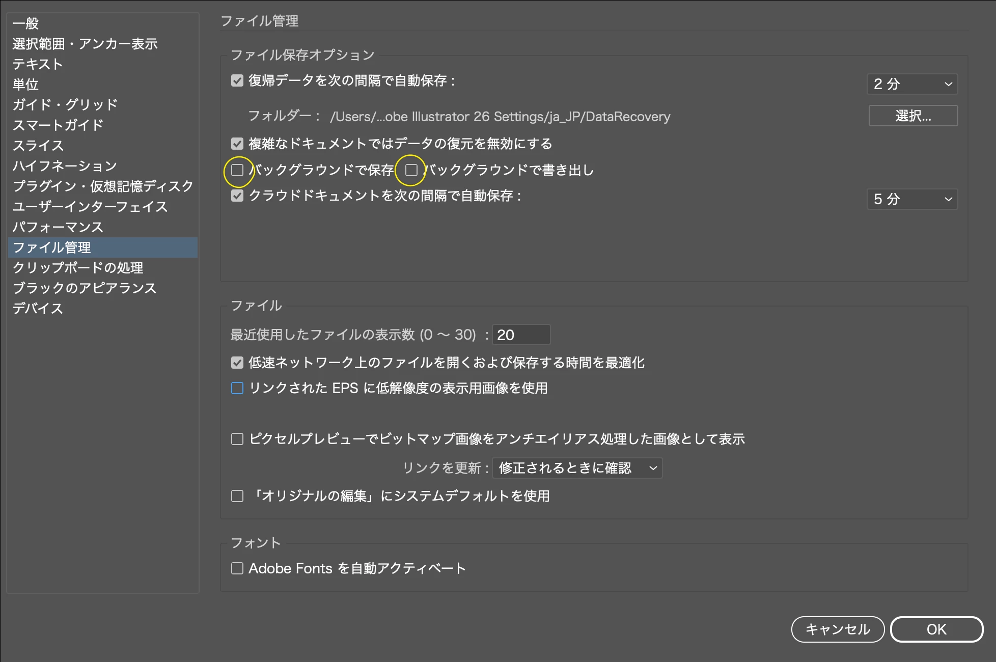Image resolution: width=996 pixels, height=662 pixels.
Task: Open the 2 分 auto-save interval dropdown
Action: 912,84
